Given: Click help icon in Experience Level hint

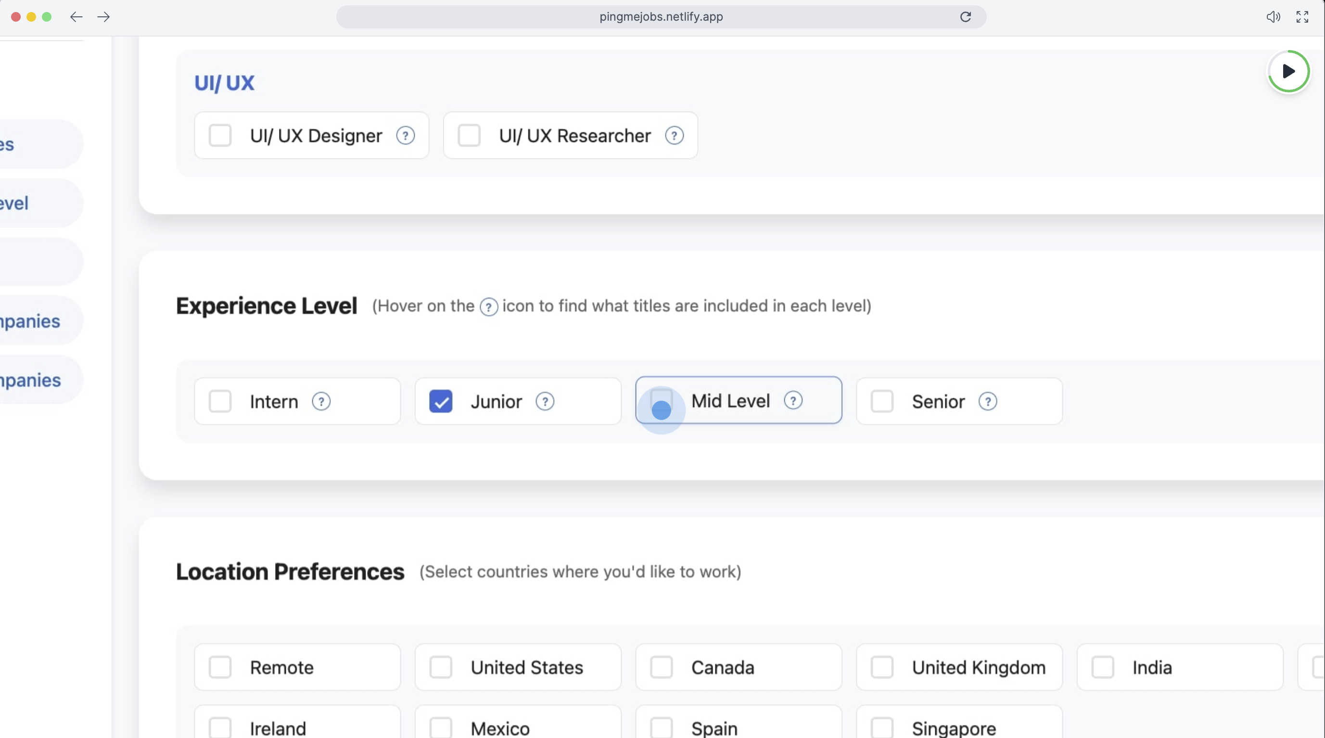Looking at the screenshot, I should point(488,307).
